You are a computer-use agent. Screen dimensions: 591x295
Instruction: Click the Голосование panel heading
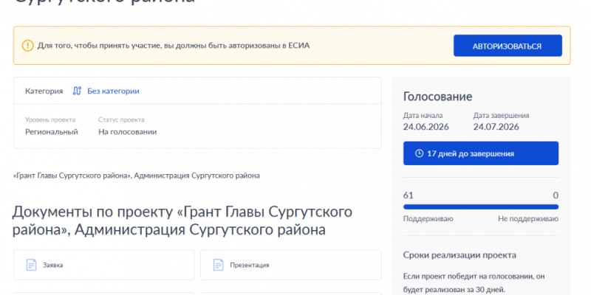click(437, 97)
